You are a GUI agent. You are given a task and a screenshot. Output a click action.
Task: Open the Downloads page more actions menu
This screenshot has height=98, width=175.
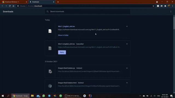pos(171,11)
